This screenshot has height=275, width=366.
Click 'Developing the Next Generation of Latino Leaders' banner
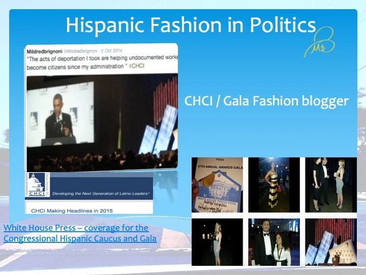click(101, 194)
